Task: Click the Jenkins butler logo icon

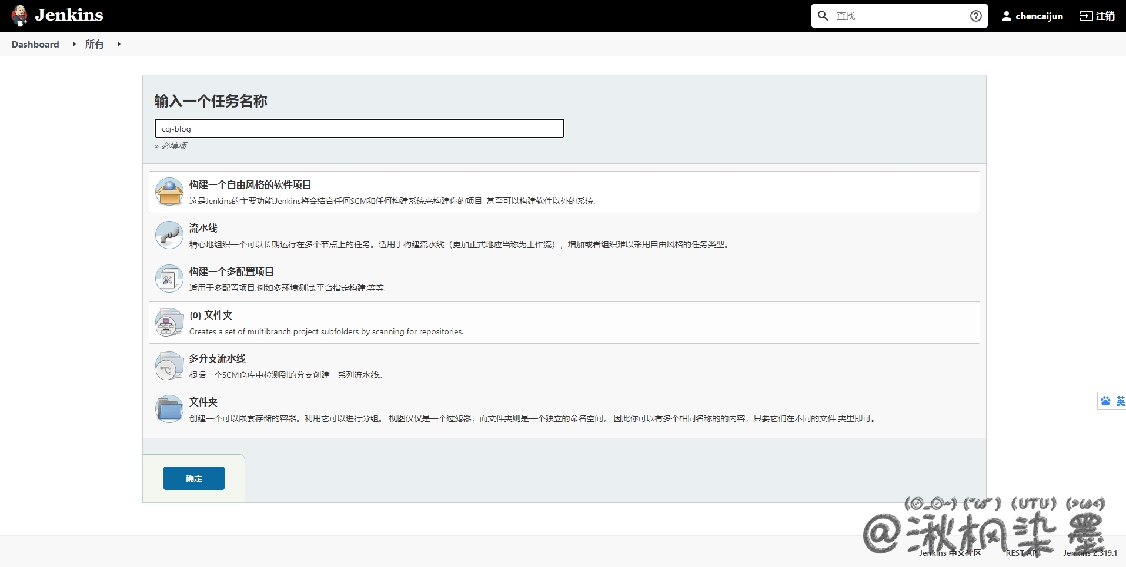Action: coord(19,16)
